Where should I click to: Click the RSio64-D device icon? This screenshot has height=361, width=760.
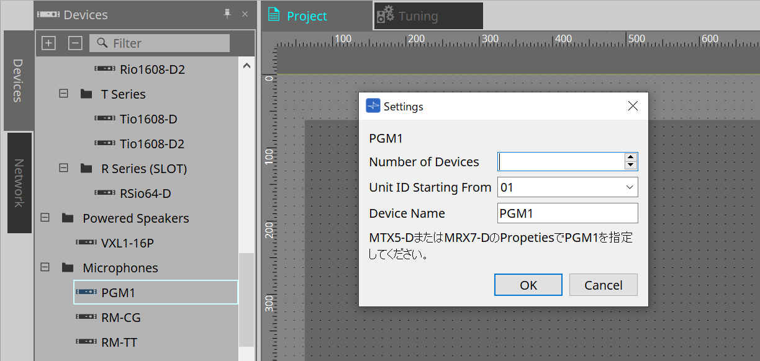(x=104, y=193)
